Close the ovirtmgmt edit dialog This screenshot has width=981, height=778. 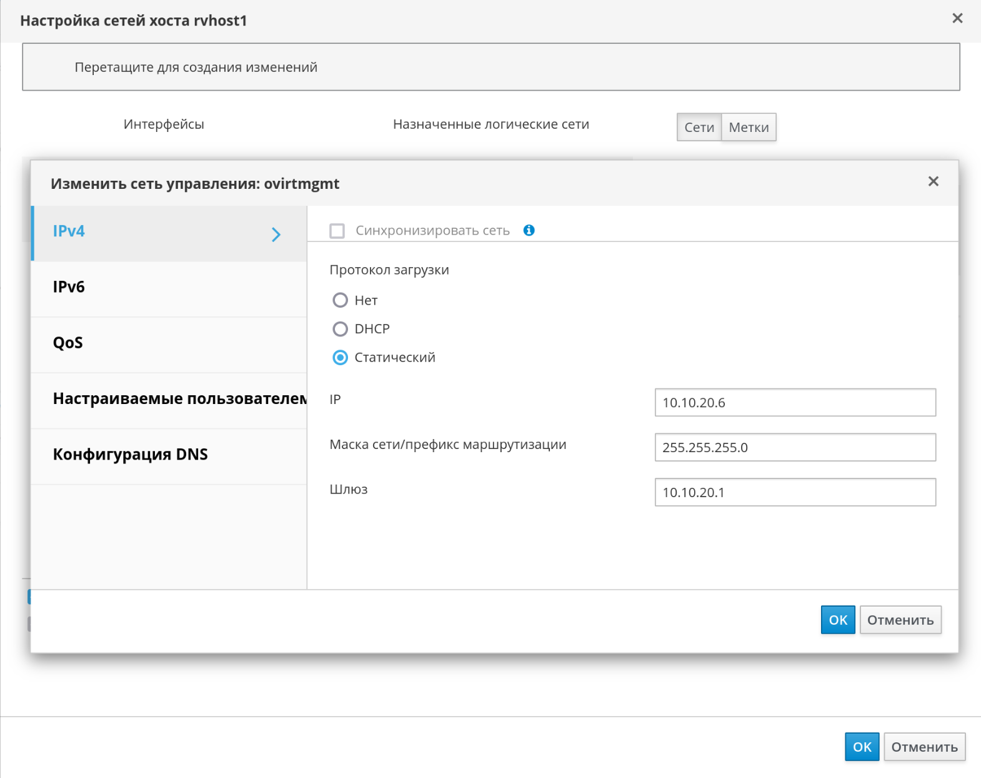click(x=933, y=181)
